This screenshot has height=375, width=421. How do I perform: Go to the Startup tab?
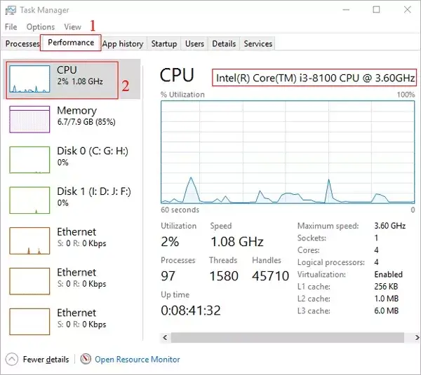coord(164,43)
